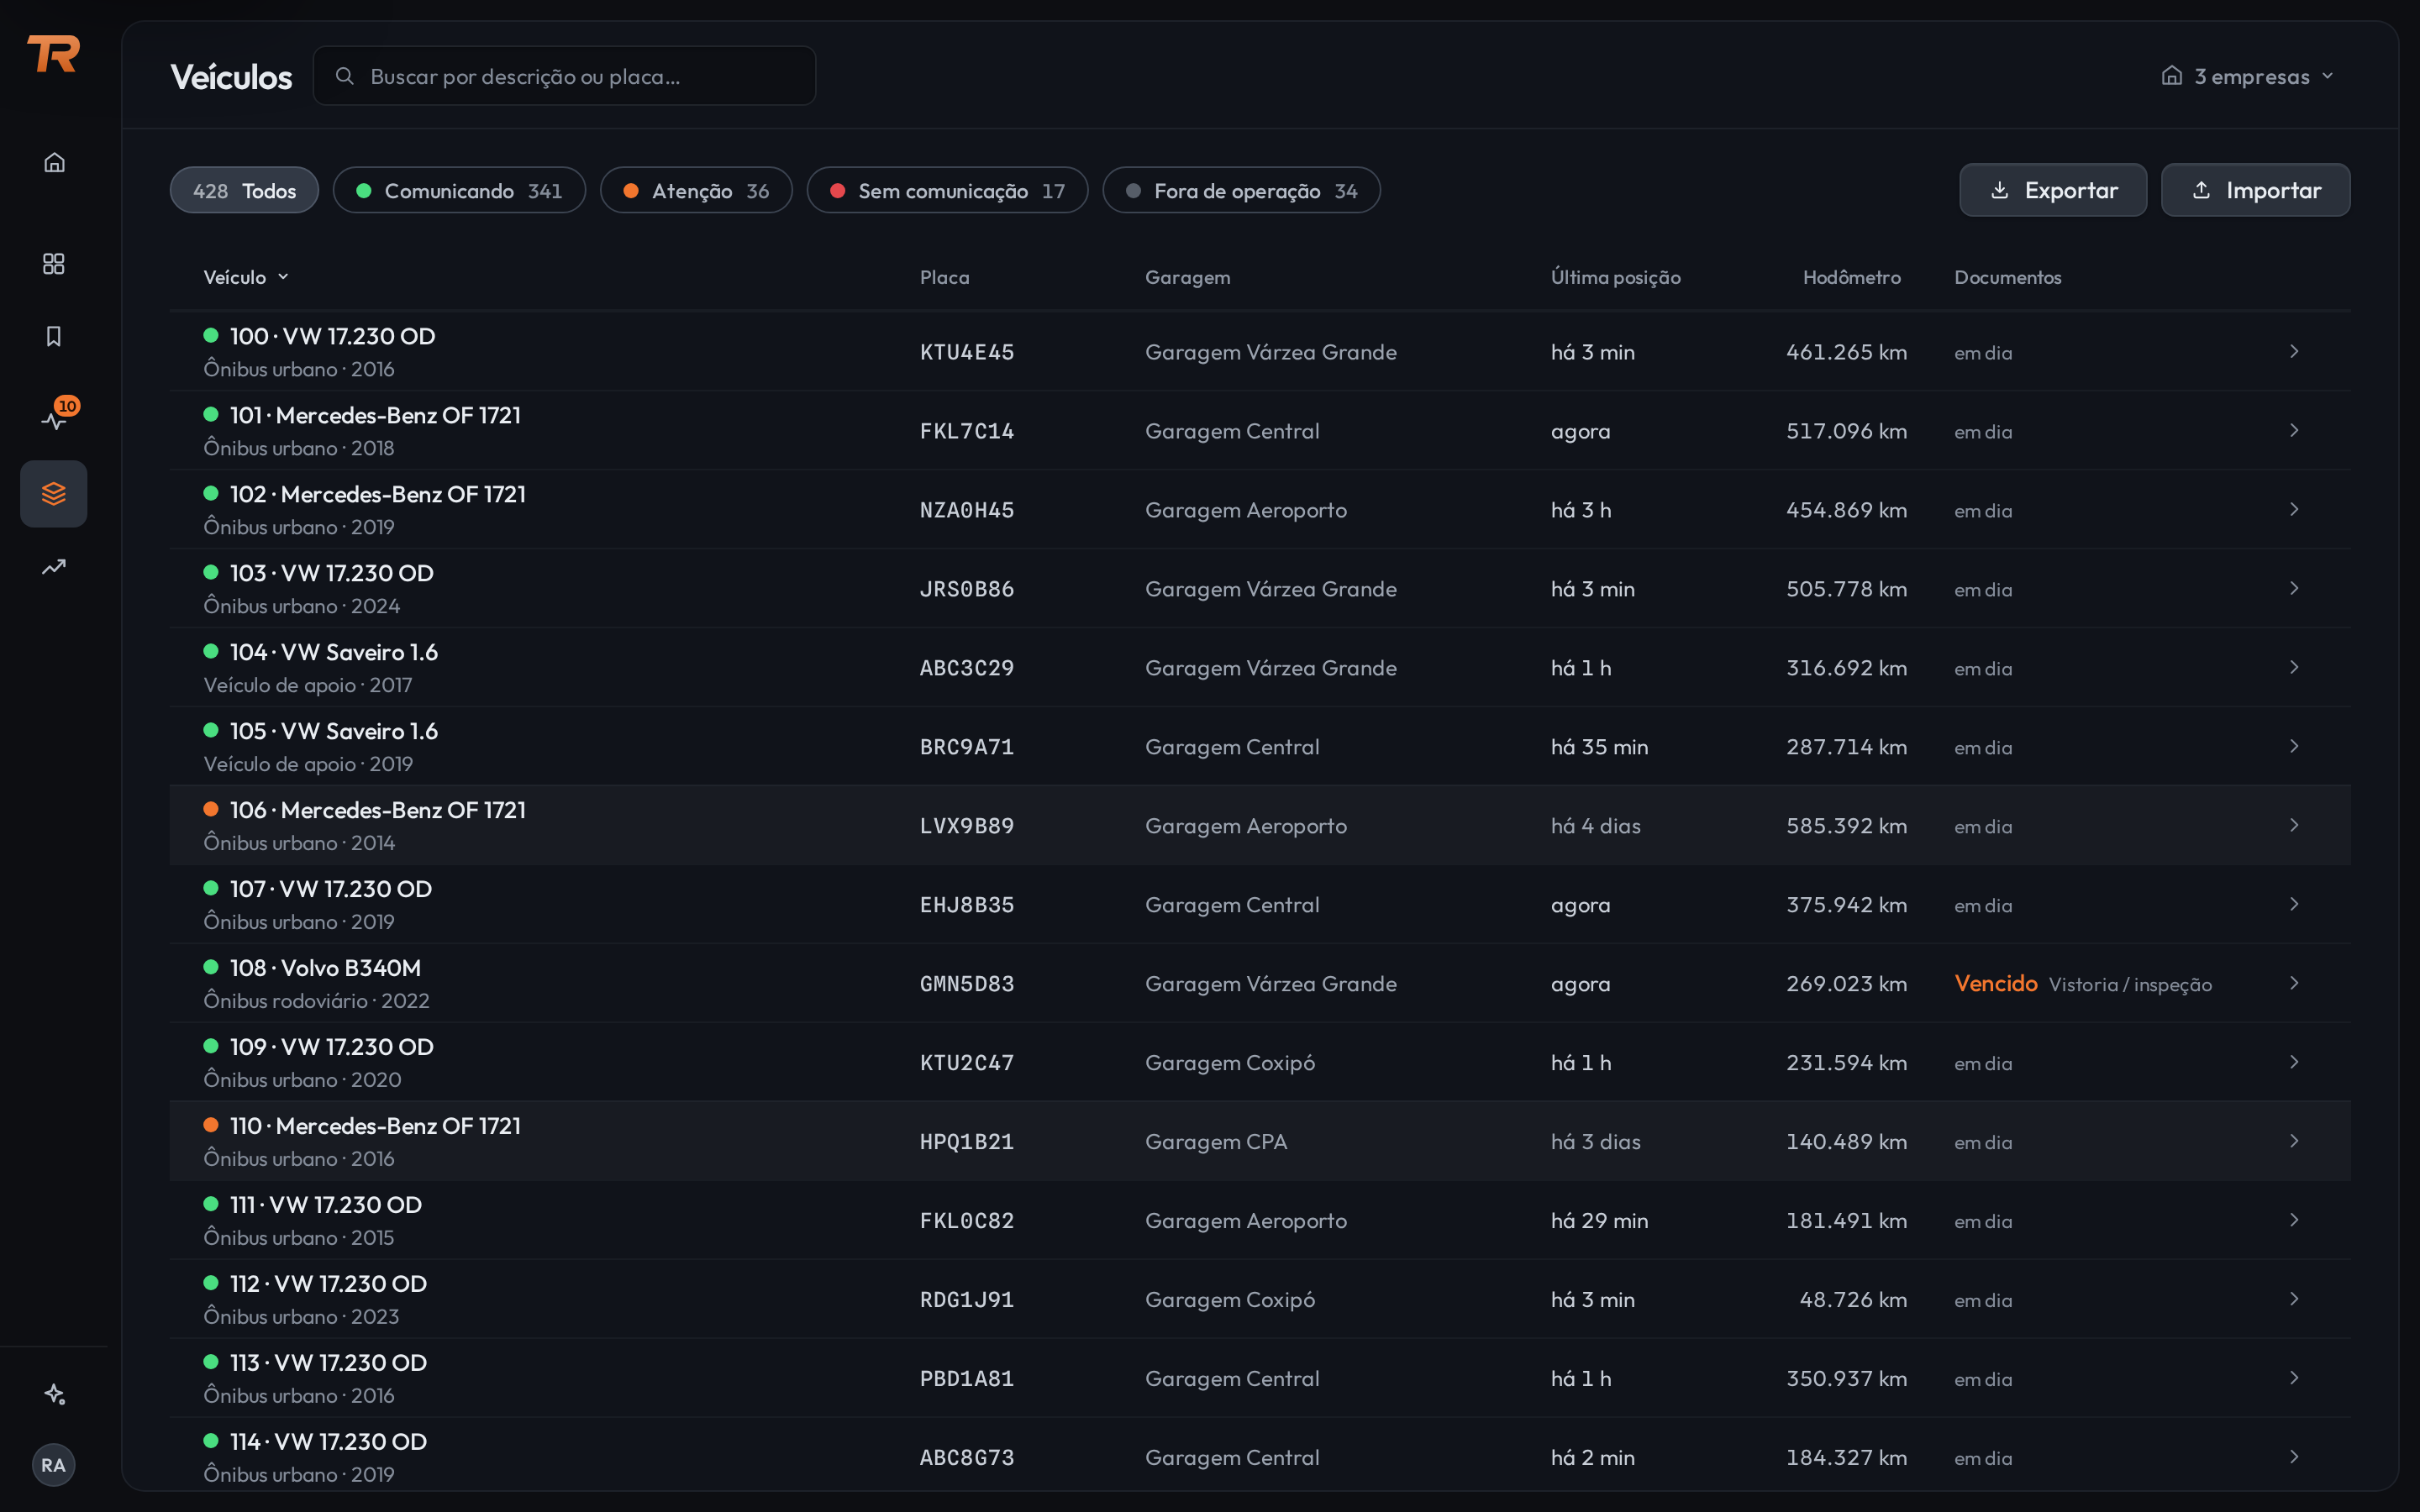Image resolution: width=2420 pixels, height=1512 pixels.
Task: Select the layers icon in the sidebar
Action: [54, 494]
